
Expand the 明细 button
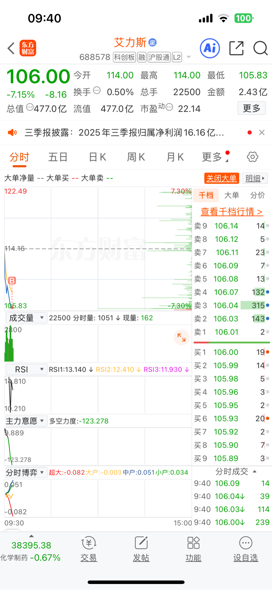pos(255,178)
